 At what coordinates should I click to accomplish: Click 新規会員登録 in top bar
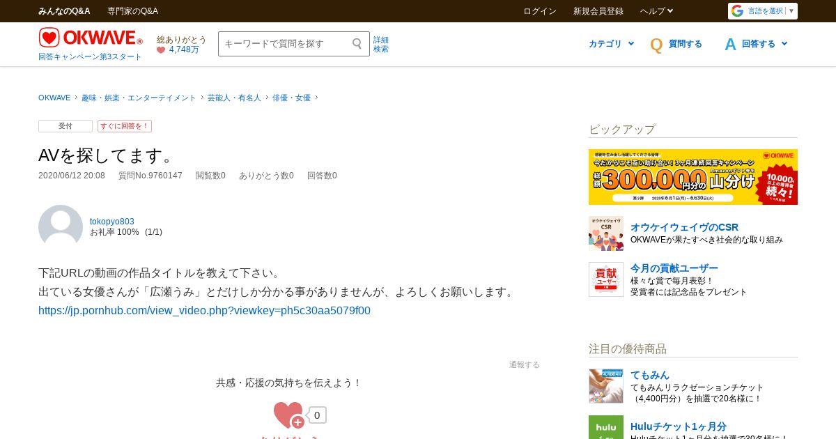(x=598, y=11)
